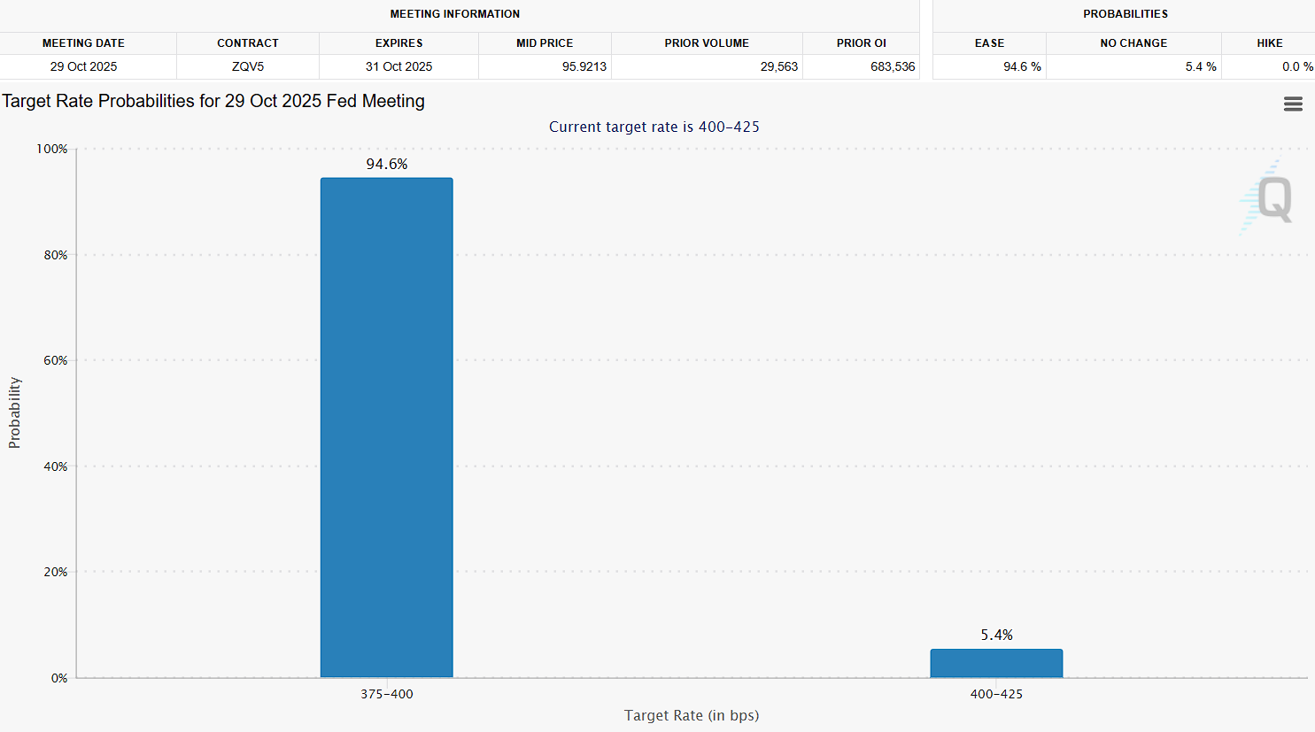Click the CONTRACT column header
Image resolution: width=1315 pixels, height=732 pixels.
[248, 42]
